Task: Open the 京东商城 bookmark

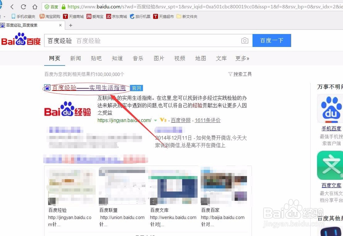Action: (x=117, y=16)
